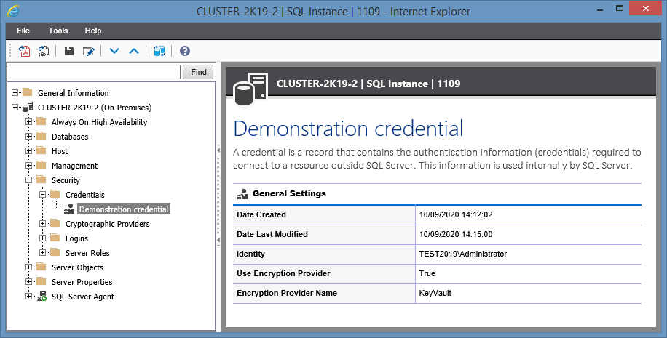
Task: Click the KeyVault provider name value
Action: click(435, 293)
